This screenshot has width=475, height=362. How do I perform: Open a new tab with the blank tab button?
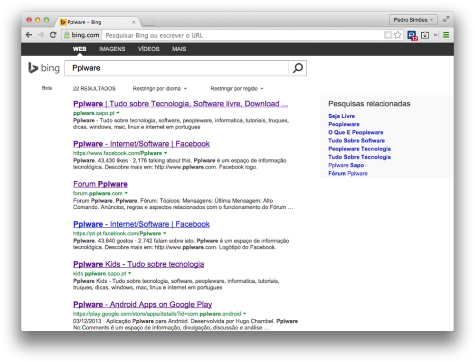click(148, 22)
